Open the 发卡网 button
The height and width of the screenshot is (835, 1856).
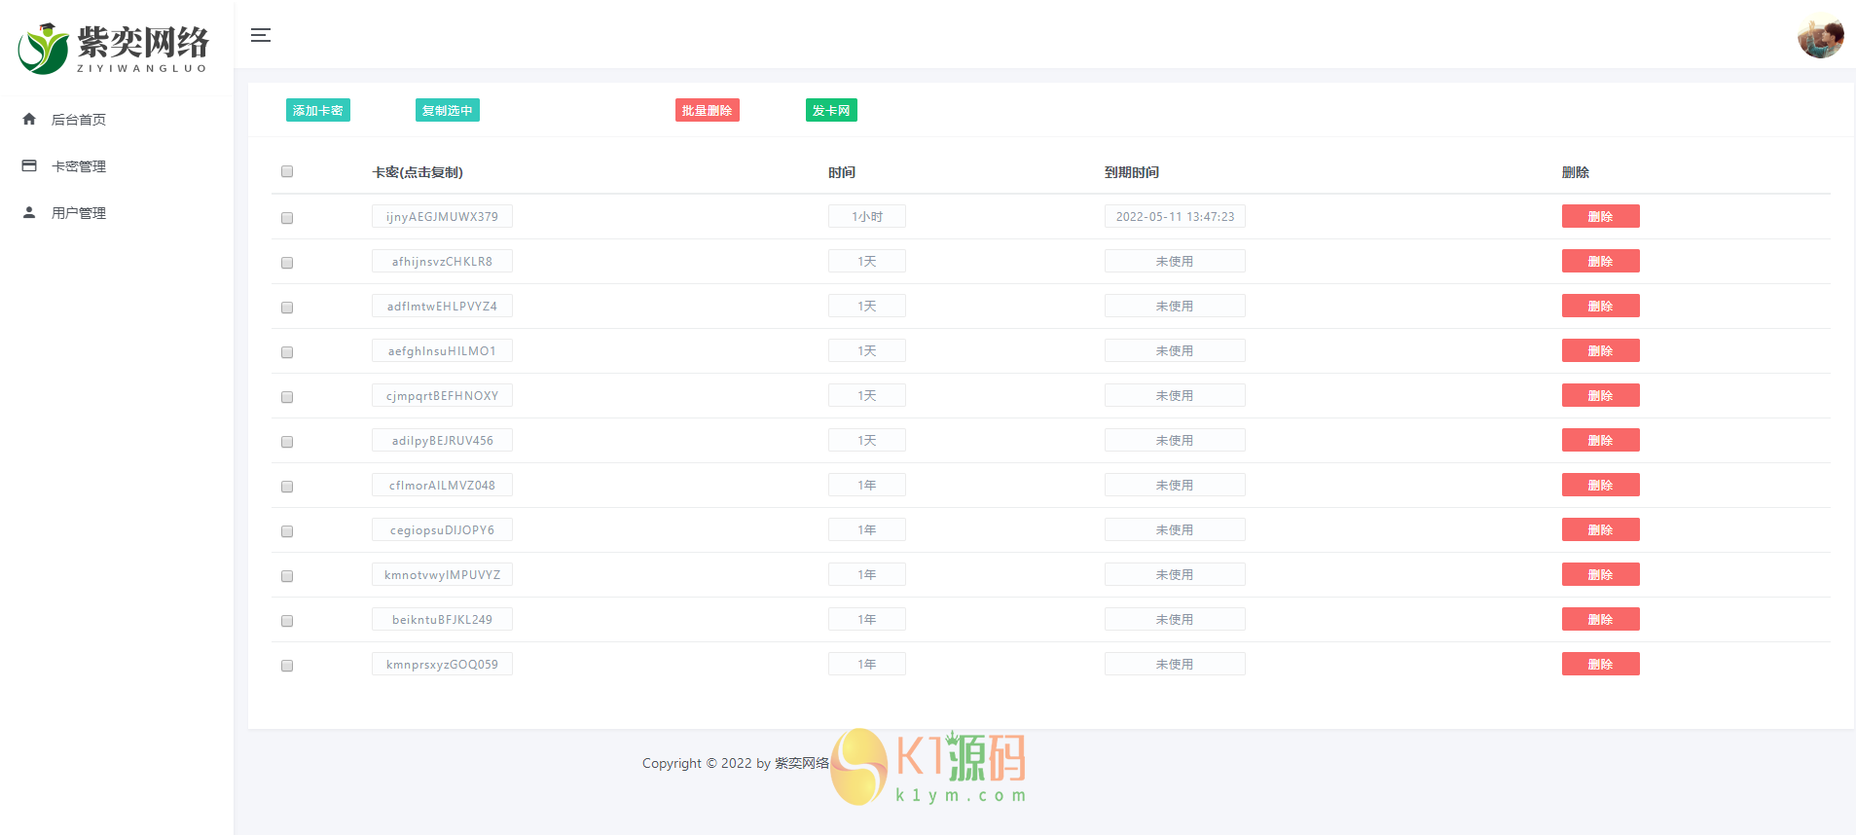831,110
